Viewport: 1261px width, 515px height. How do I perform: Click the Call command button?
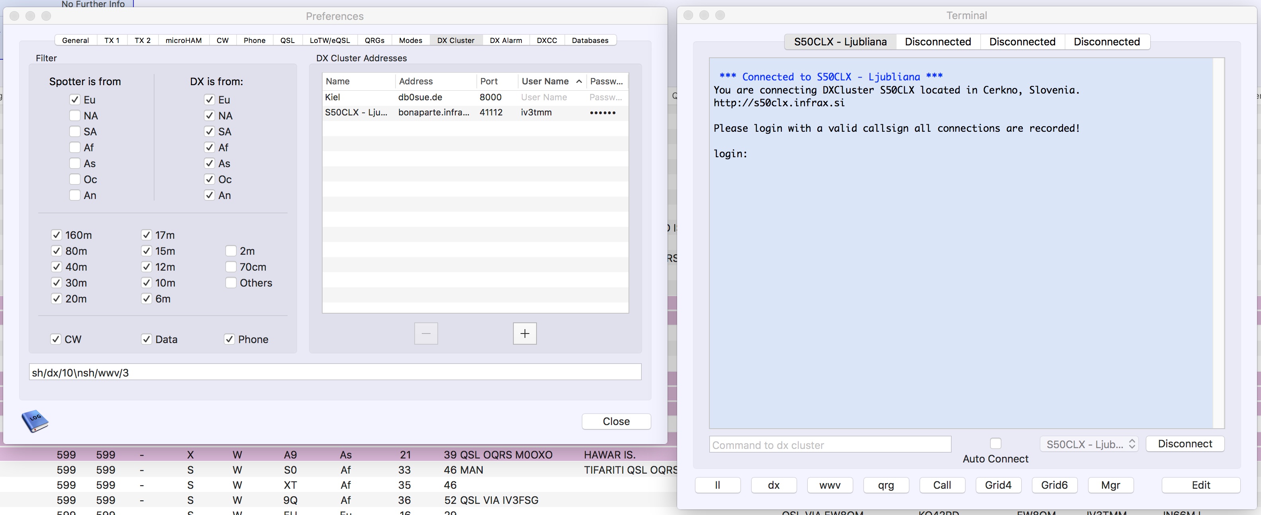942,485
